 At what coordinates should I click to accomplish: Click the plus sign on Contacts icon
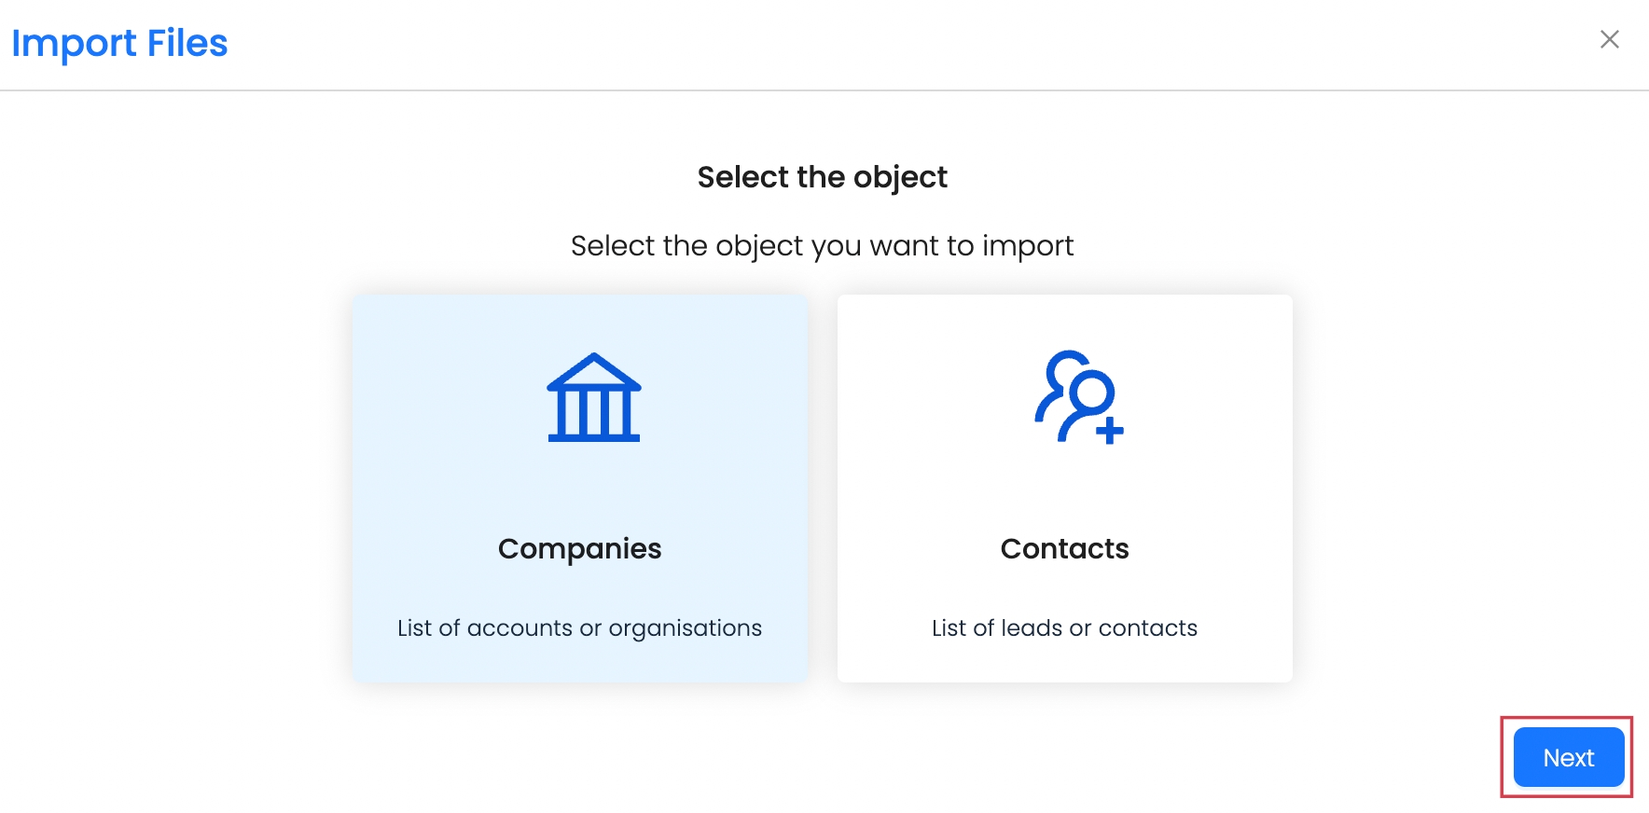click(x=1109, y=431)
